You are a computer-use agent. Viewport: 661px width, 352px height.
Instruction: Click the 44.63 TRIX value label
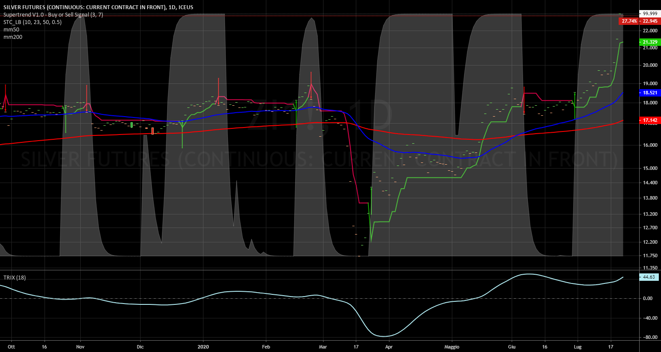click(x=648, y=277)
